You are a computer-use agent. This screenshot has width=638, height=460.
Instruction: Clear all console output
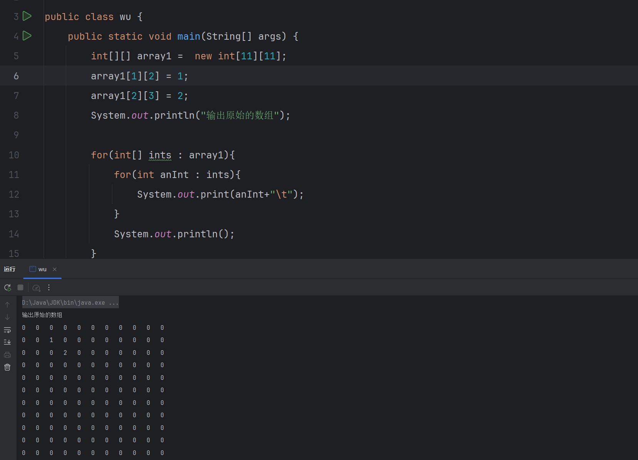tap(7, 367)
